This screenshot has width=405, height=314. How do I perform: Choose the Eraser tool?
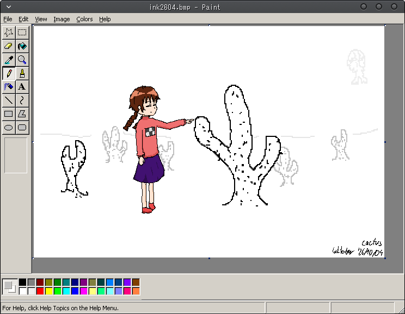[x=9, y=46]
